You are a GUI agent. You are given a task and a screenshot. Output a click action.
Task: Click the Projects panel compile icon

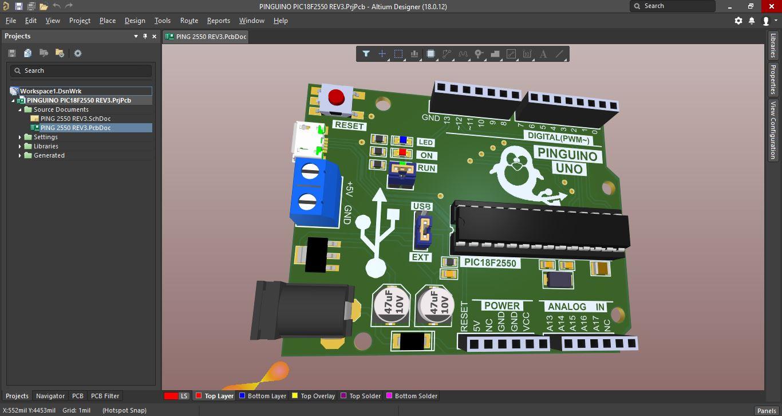coord(27,53)
